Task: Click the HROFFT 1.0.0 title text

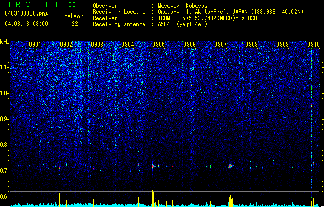Action: pyautogui.click(x=40, y=4)
